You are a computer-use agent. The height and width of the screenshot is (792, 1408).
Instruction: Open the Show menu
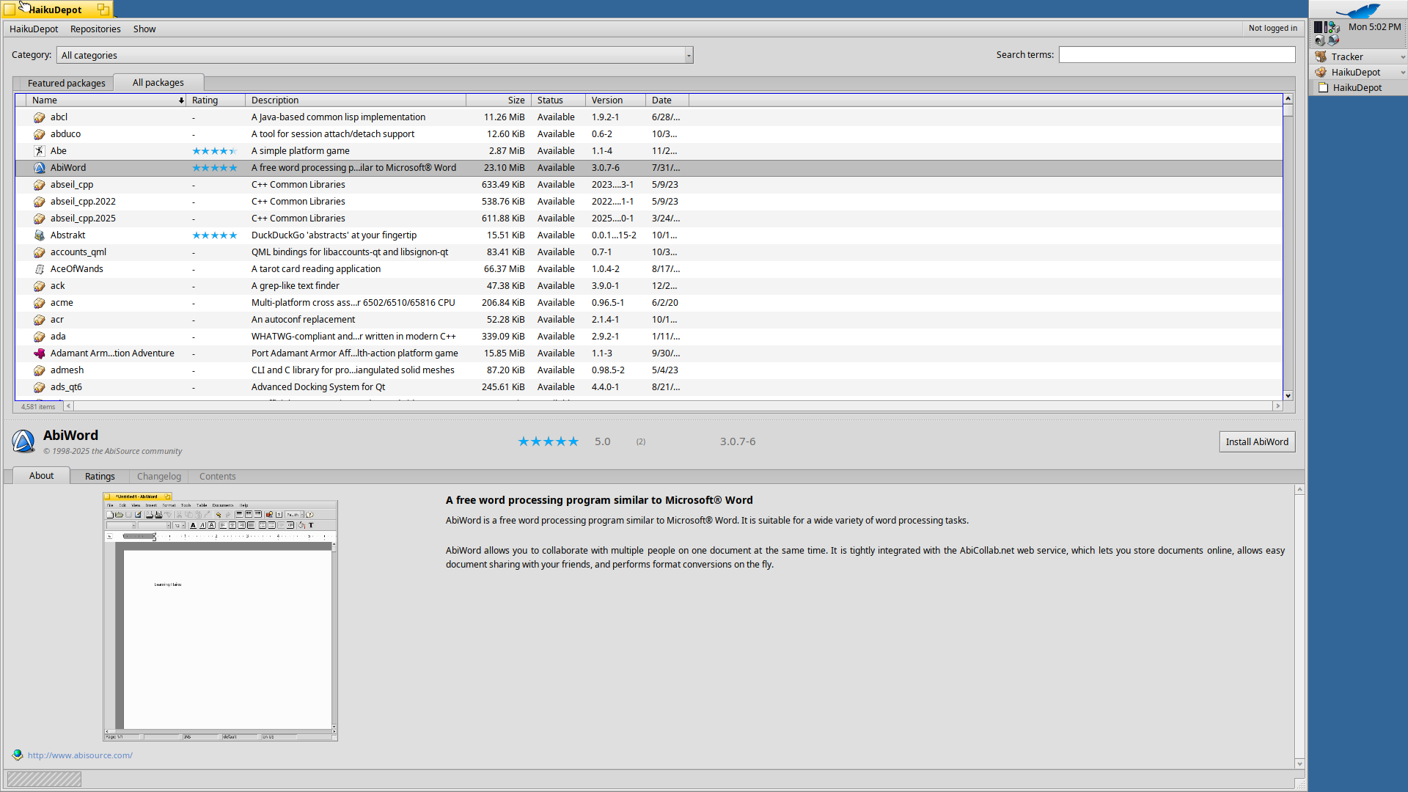click(144, 29)
